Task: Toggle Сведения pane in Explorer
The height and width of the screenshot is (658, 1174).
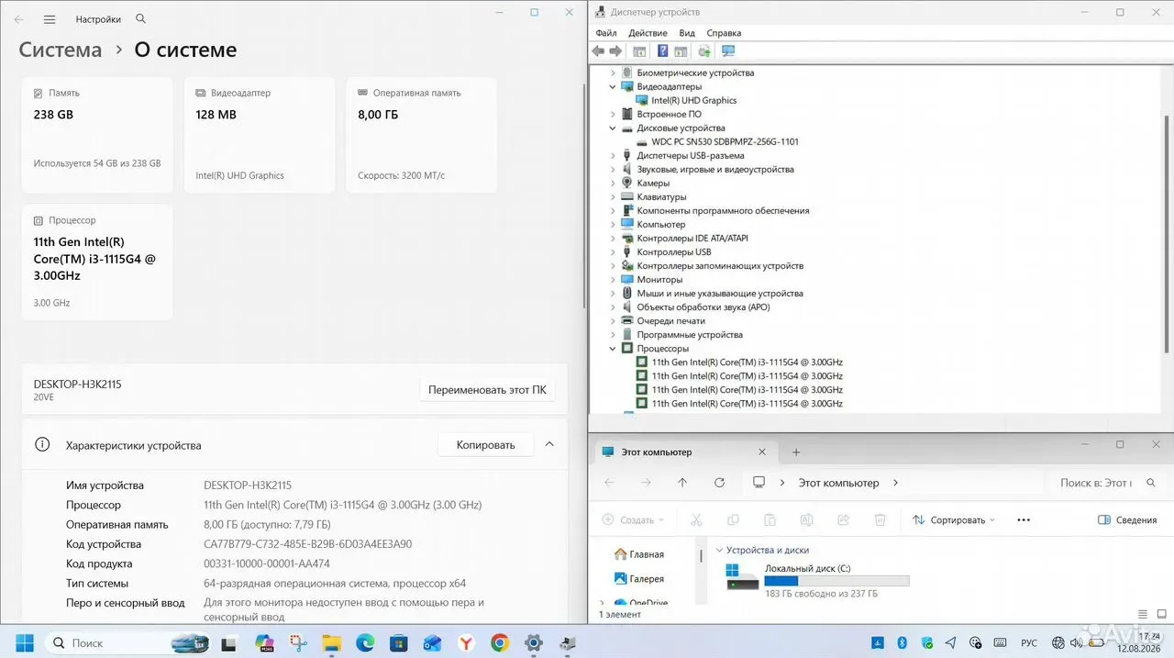Action: [1127, 519]
